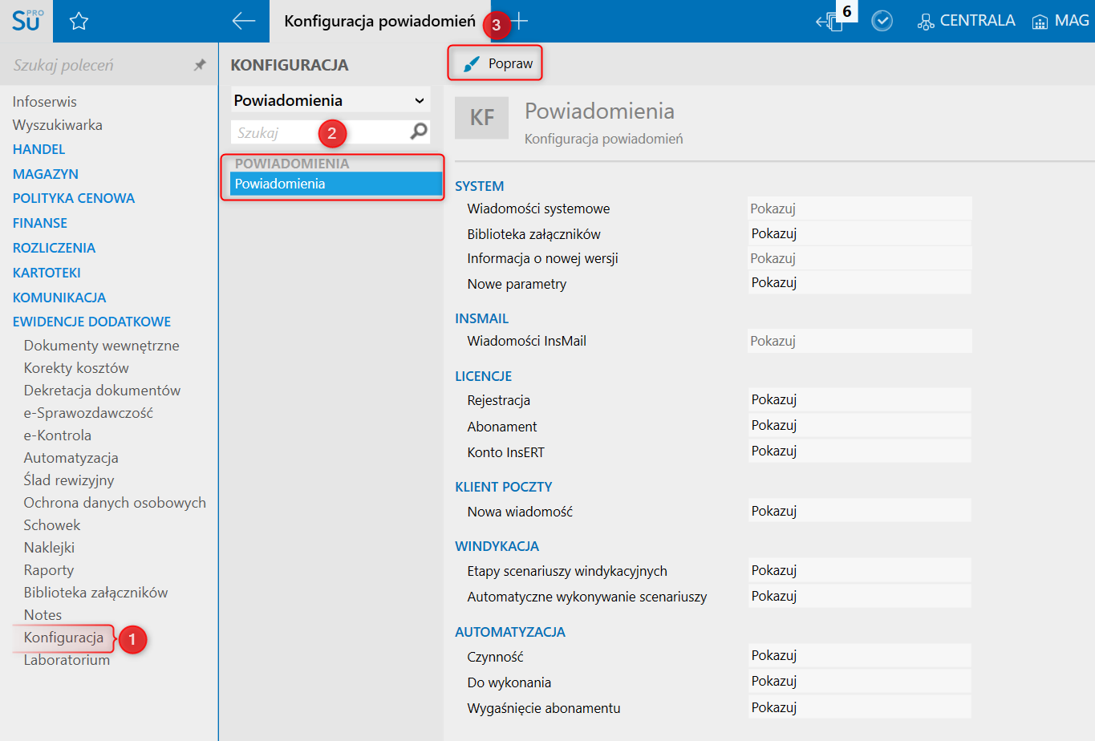The width and height of the screenshot is (1095, 741).
Task: Open Notes
Action: click(x=43, y=615)
